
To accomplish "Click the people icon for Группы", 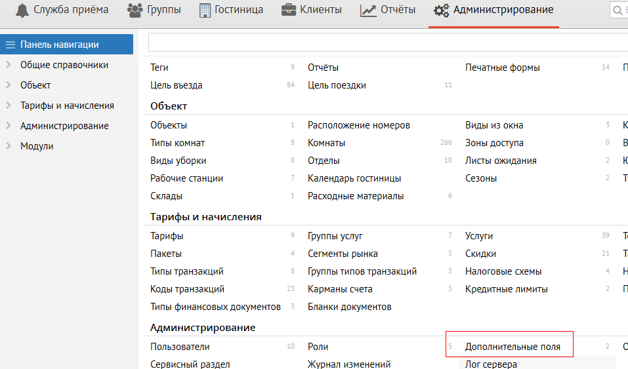I will (135, 10).
